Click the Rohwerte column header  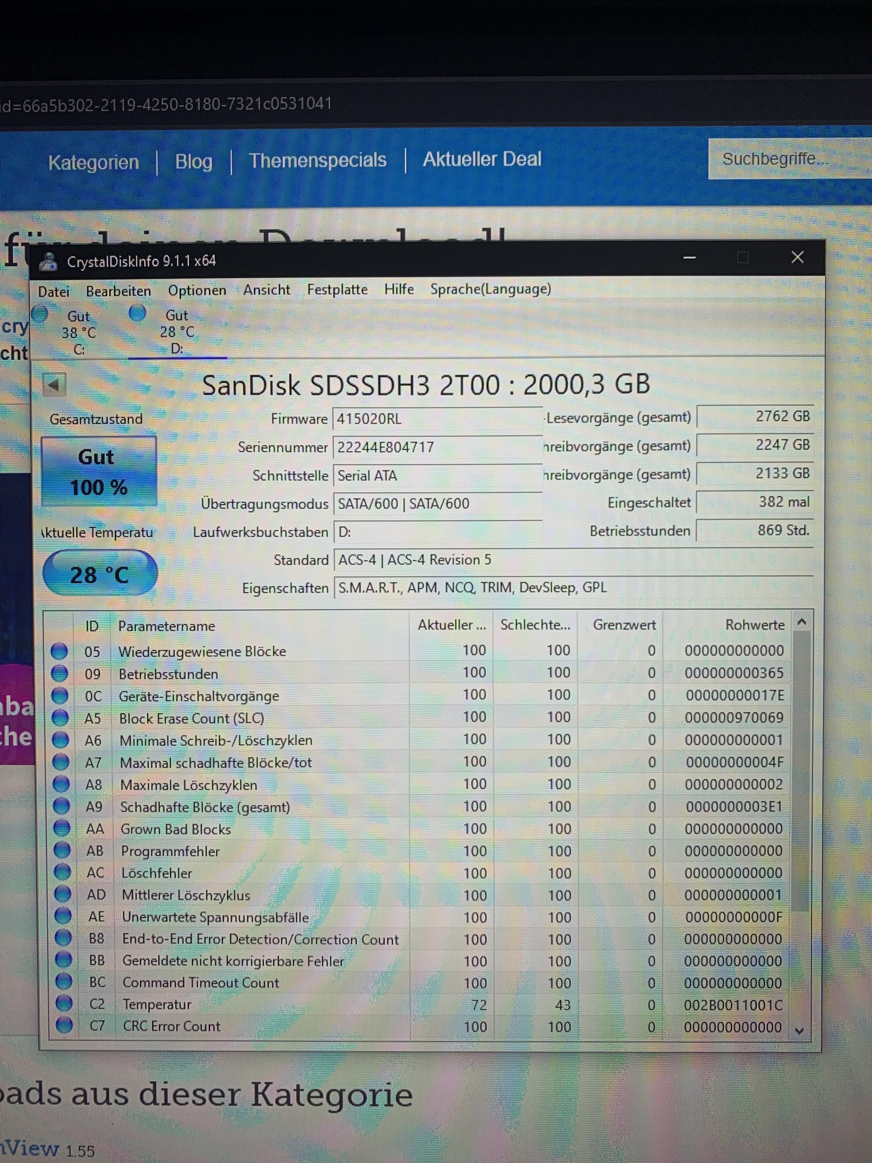pos(755,624)
